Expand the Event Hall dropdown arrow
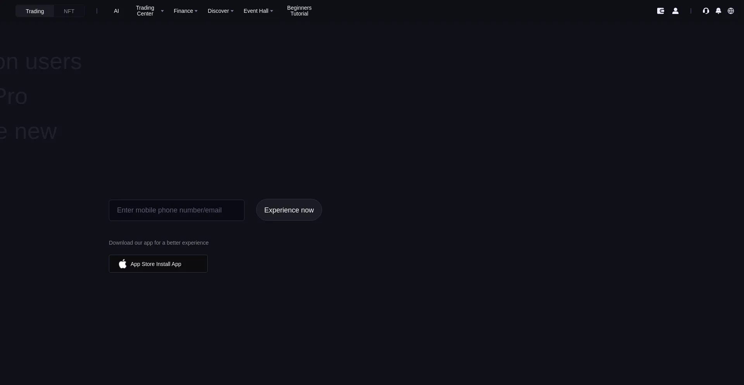Viewport: 744px width, 385px height. pyautogui.click(x=272, y=11)
